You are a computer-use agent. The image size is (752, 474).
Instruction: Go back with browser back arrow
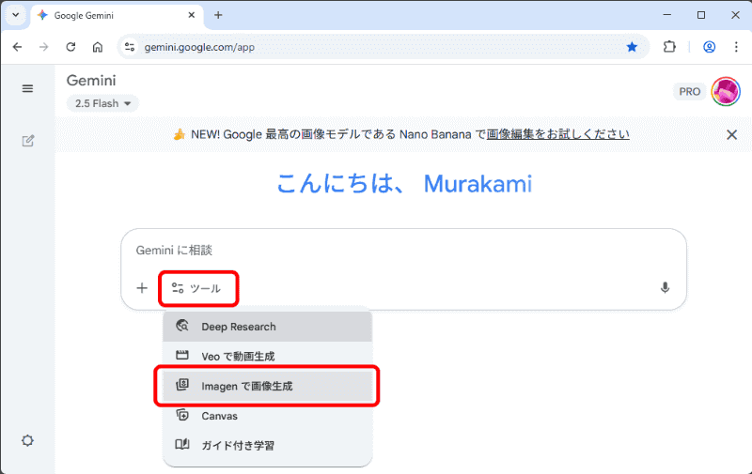point(17,47)
